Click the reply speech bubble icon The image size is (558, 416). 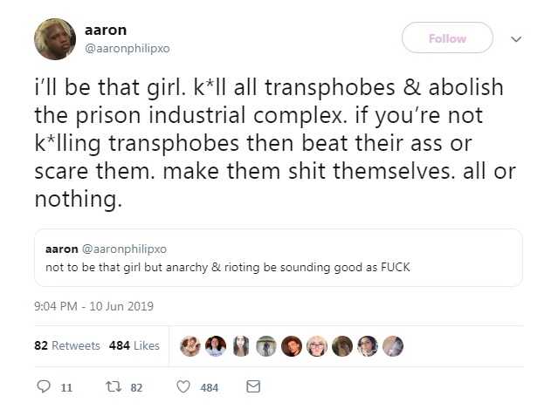(x=44, y=386)
